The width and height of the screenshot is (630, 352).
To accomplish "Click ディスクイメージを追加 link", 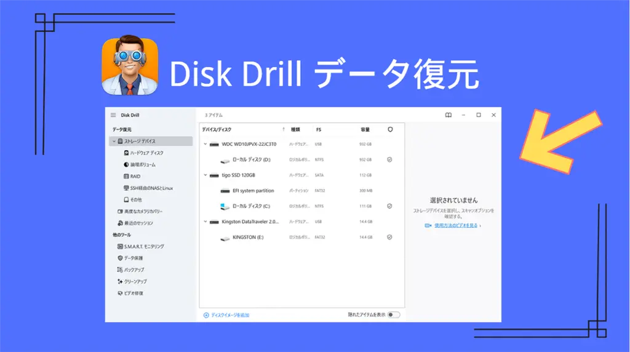I will [x=230, y=315].
